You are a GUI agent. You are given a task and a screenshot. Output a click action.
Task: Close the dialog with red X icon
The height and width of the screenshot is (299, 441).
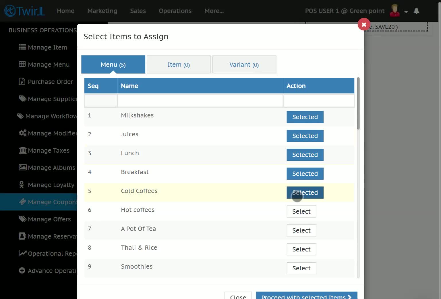[364, 24]
